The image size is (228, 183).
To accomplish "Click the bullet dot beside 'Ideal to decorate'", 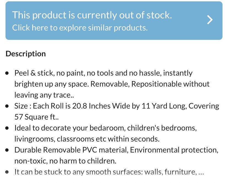I will 7,128.
